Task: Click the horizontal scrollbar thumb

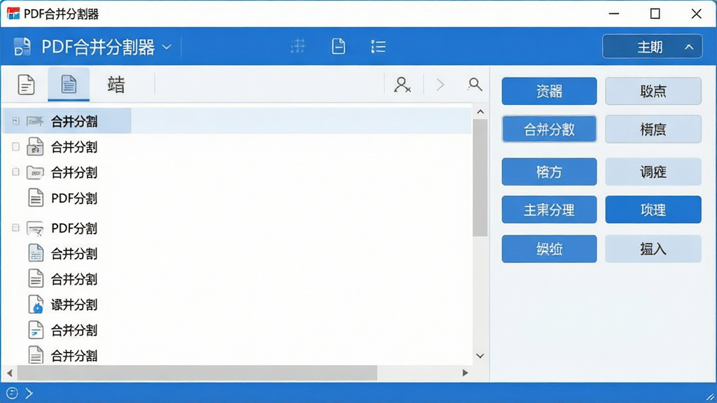Action: click(197, 373)
